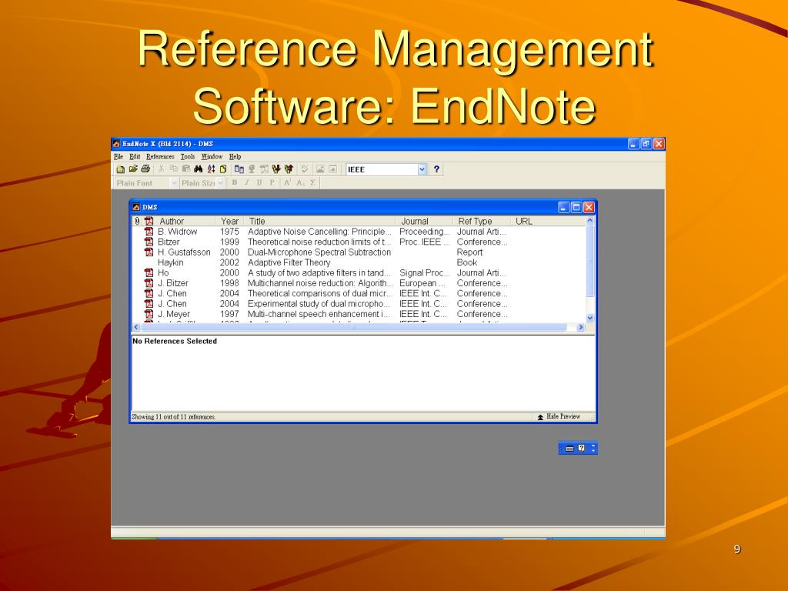Click the cut scissors icon

[x=162, y=169]
